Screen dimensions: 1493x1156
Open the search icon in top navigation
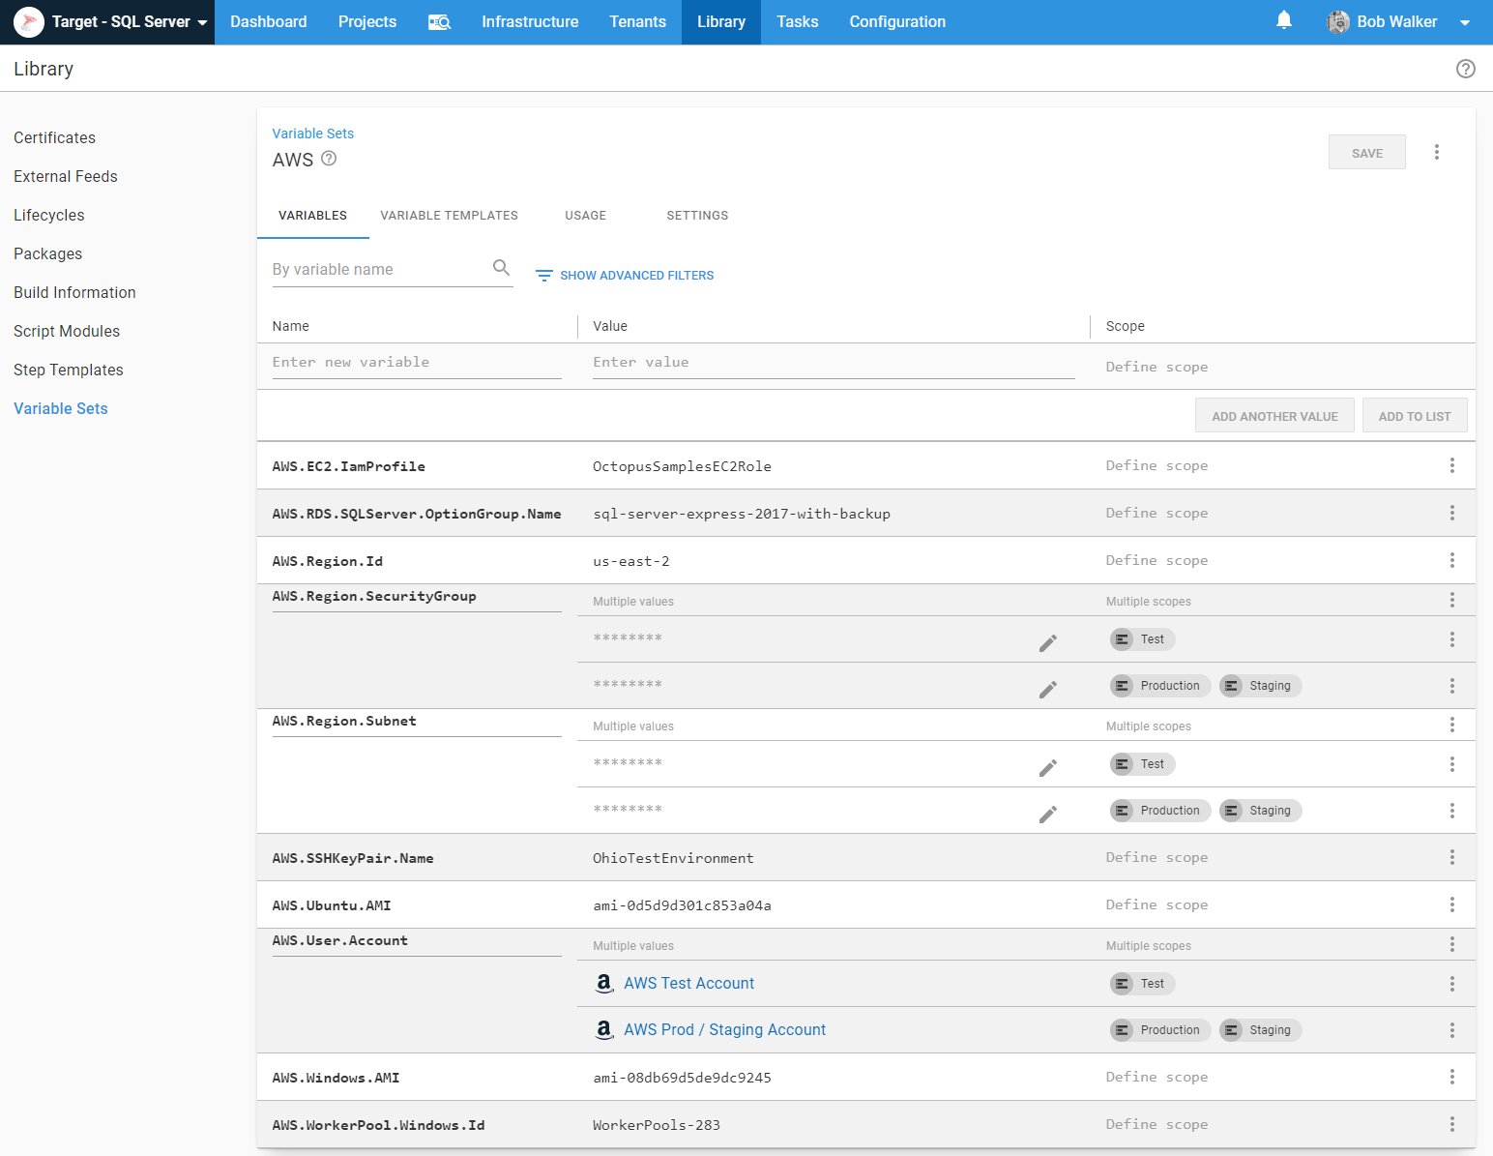click(x=439, y=22)
